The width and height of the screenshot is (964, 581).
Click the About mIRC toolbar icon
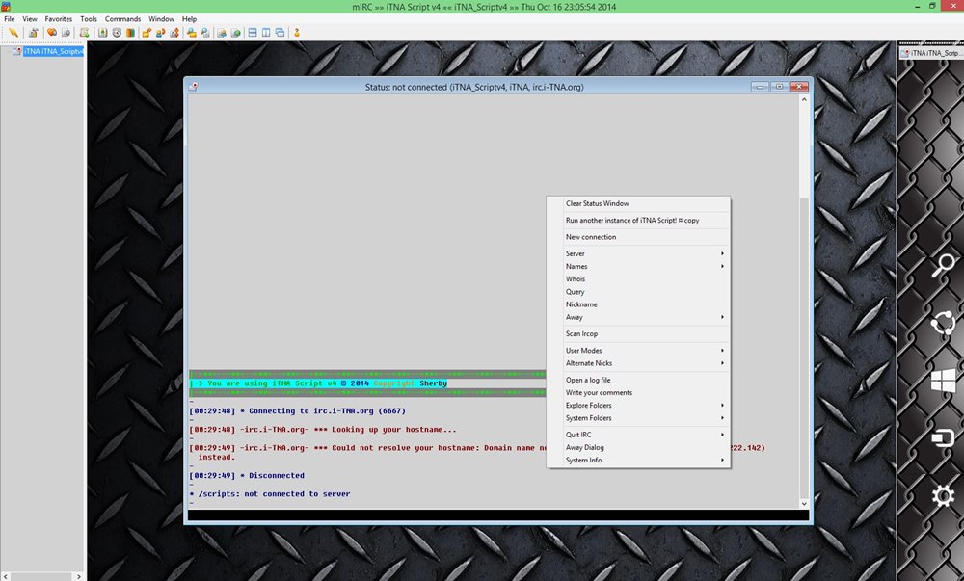point(296,33)
